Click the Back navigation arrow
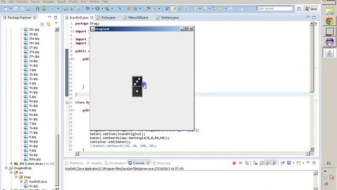The width and height of the screenshot is (337, 190). [x=221, y=8]
